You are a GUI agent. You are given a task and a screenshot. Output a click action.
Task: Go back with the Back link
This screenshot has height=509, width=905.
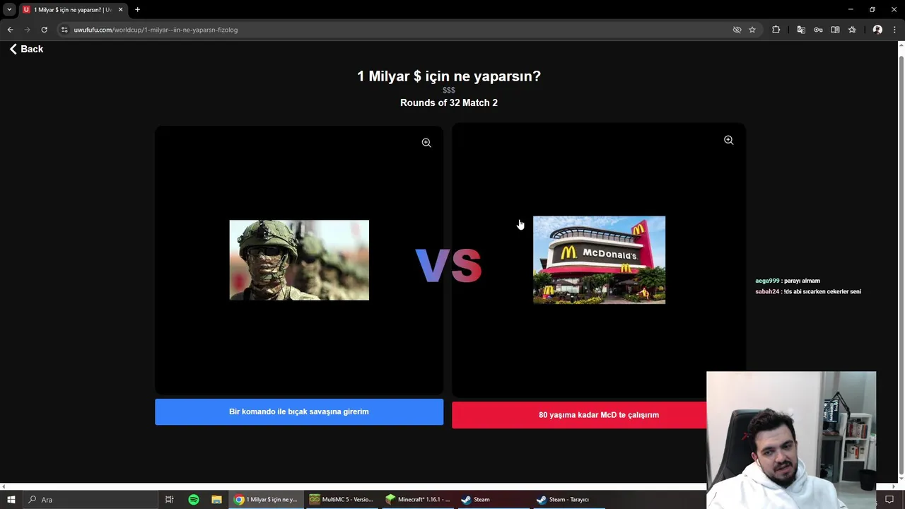click(26, 49)
